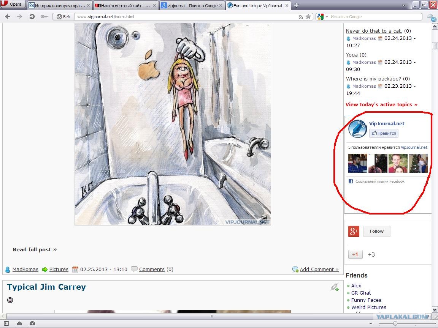438x328 pixels.
Task: Open the Alex friend link
Action: click(356, 285)
